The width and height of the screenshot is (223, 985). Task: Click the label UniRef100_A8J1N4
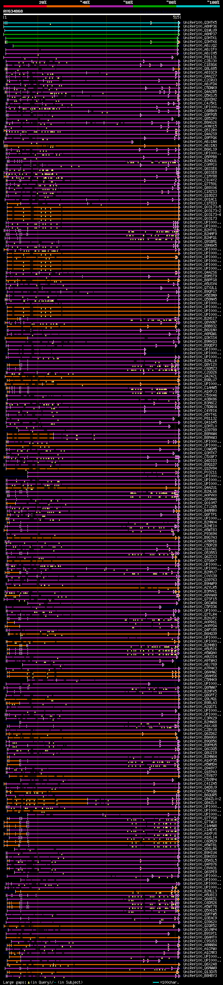coord(200,142)
